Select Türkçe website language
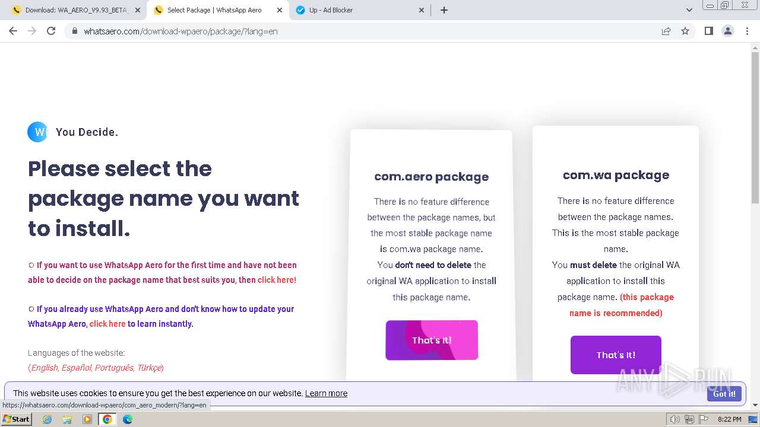Image resolution: width=760 pixels, height=427 pixels. coord(149,368)
